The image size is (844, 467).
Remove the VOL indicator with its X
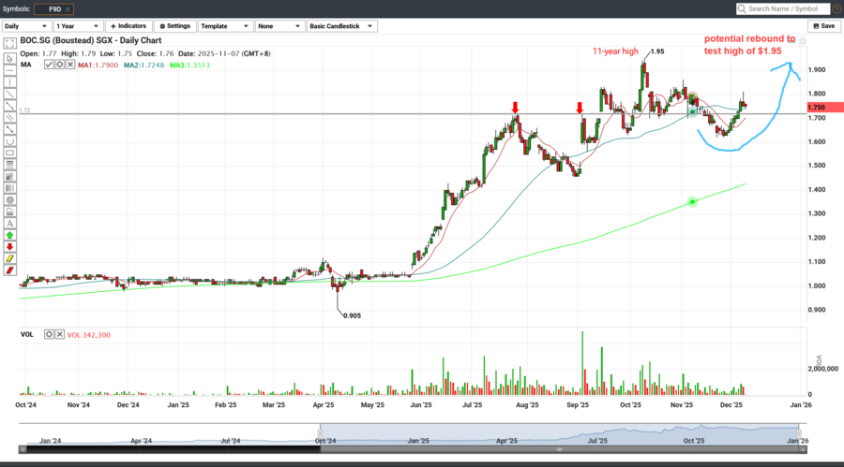coord(59,334)
